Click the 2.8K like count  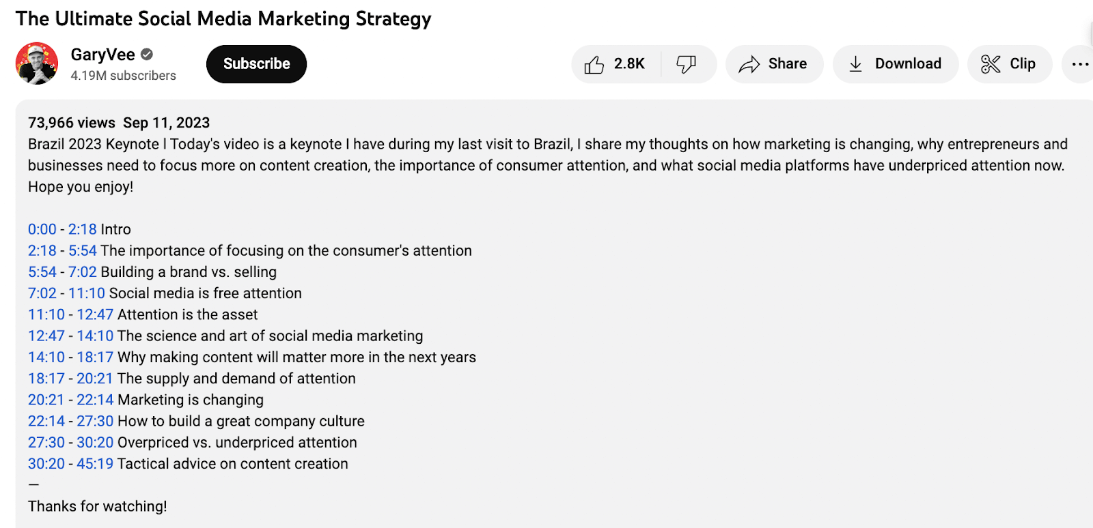[629, 64]
